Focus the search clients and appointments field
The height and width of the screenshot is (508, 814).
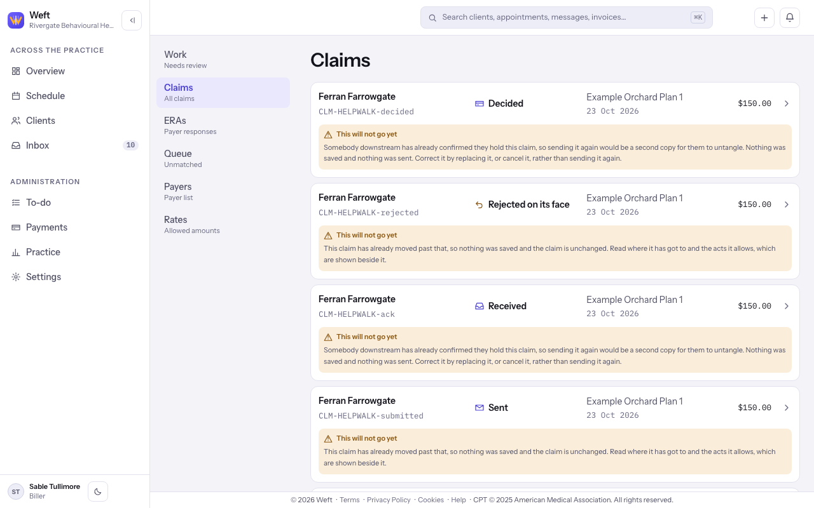(567, 18)
